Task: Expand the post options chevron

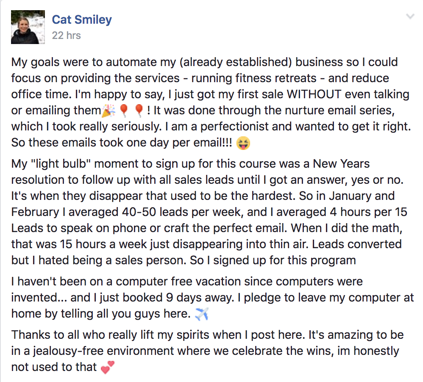Action: coord(410,17)
